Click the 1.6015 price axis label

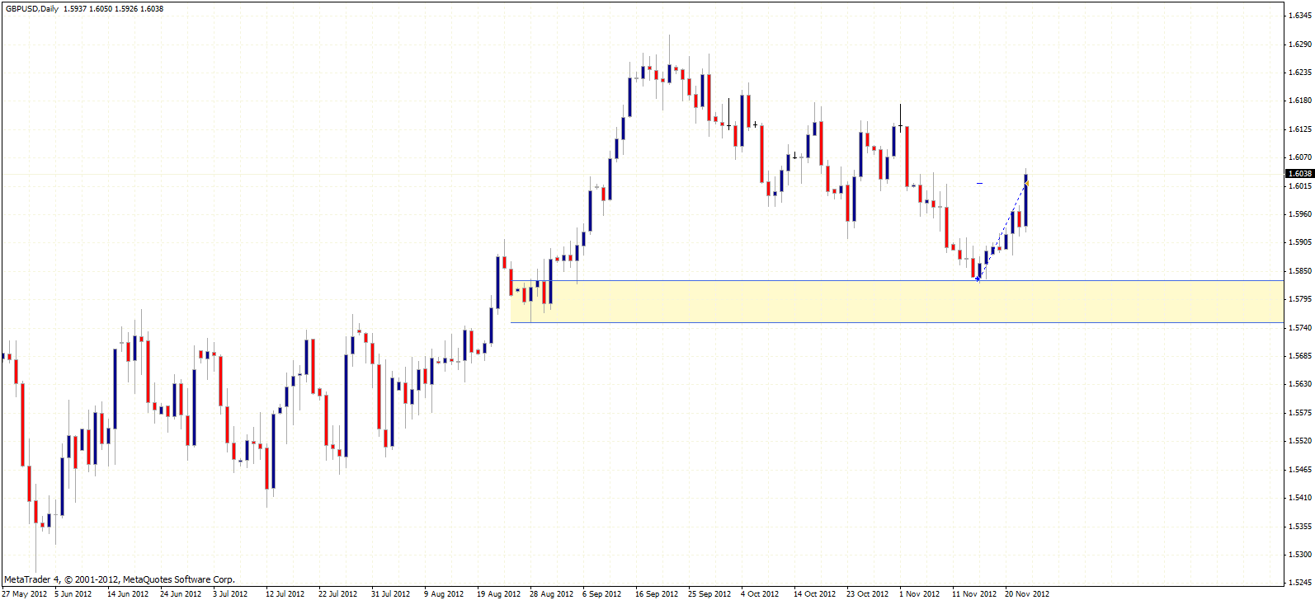coord(1300,186)
